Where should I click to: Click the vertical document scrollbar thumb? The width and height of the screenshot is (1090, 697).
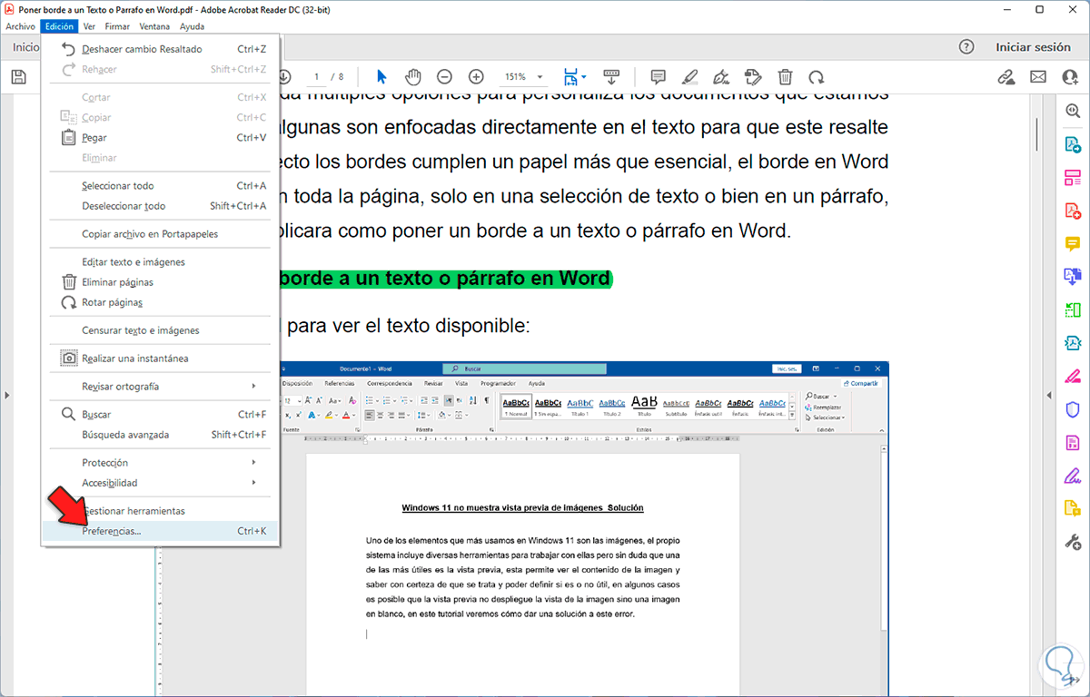1037,134
